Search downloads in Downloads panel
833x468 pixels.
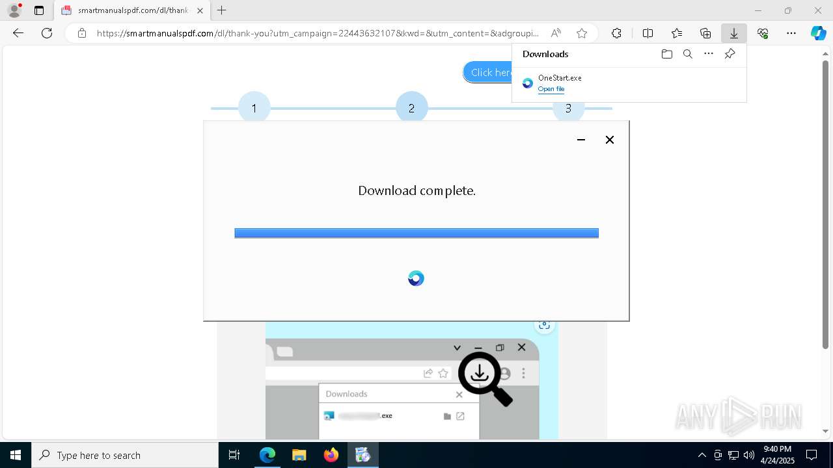pos(688,54)
